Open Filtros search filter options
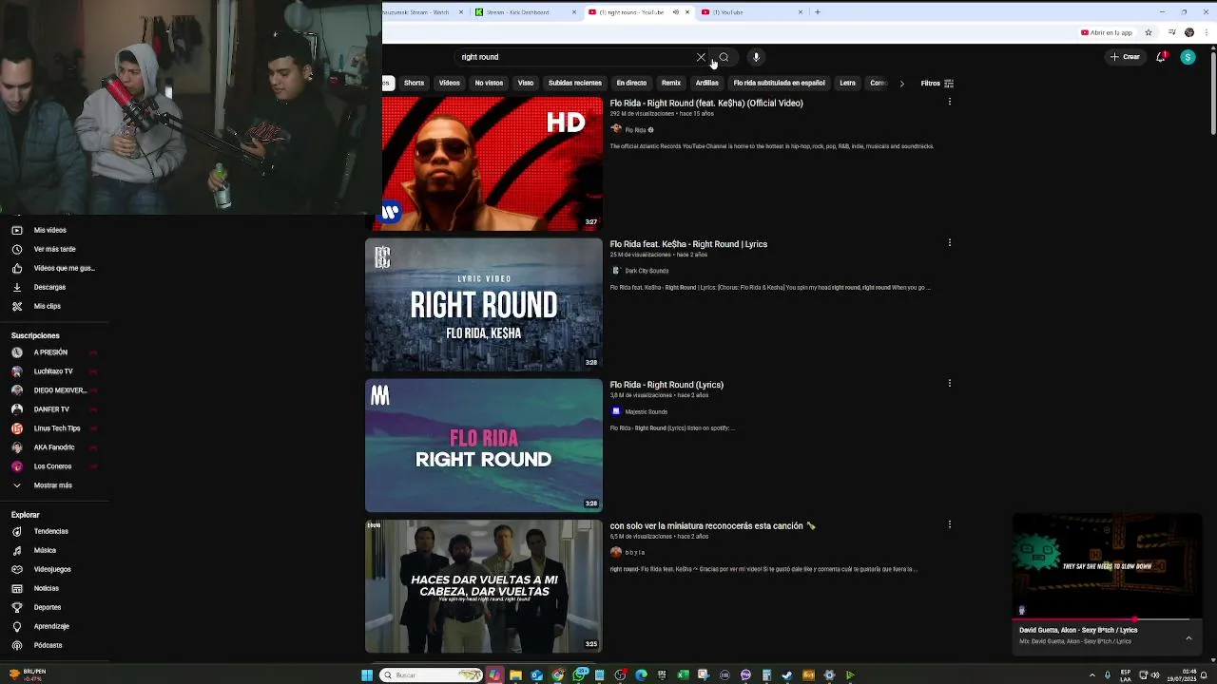This screenshot has width=1217, height=684. (x=937, y=84)
